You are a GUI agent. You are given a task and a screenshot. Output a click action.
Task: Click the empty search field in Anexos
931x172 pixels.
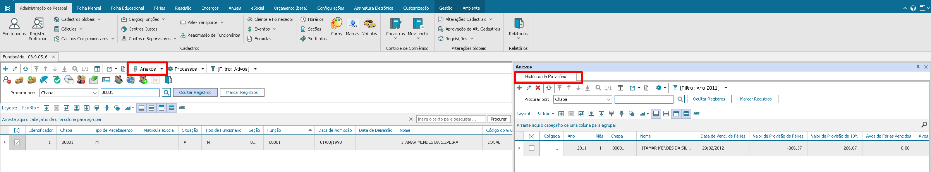(x=644, y=99)
